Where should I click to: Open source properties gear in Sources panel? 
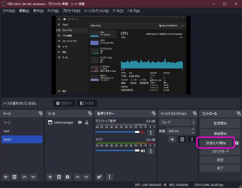[x=67, y=177]
